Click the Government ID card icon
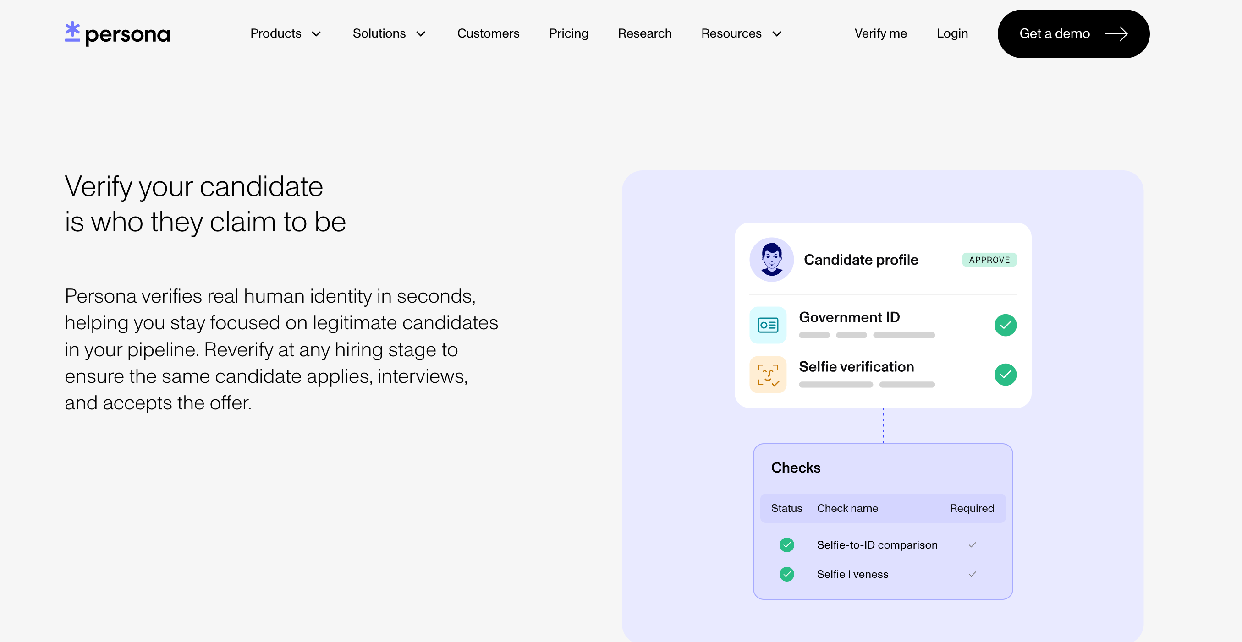Screen dimensions: 1242x642 coord(768,325)
